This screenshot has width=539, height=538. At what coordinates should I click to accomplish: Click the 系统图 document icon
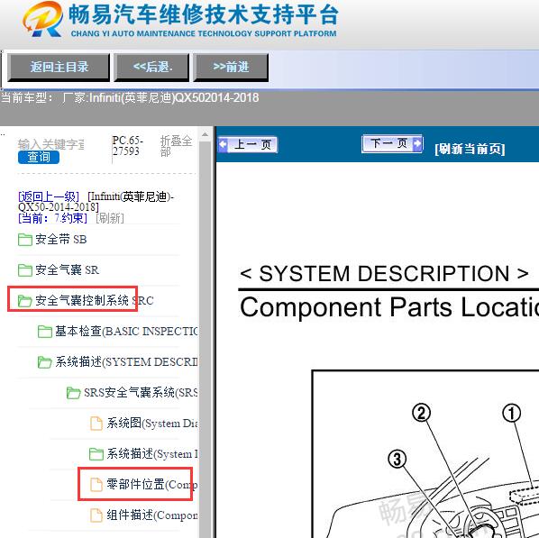click(96, 424)
